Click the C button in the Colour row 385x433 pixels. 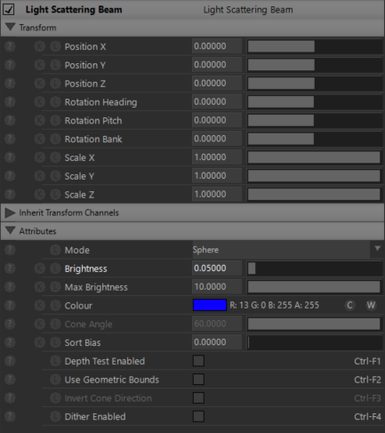click(349, 305)
